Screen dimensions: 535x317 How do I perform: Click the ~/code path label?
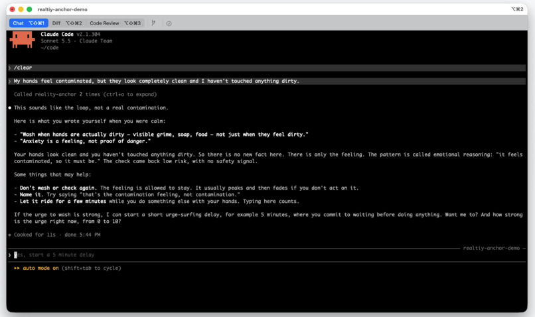[x=50, y=48]
